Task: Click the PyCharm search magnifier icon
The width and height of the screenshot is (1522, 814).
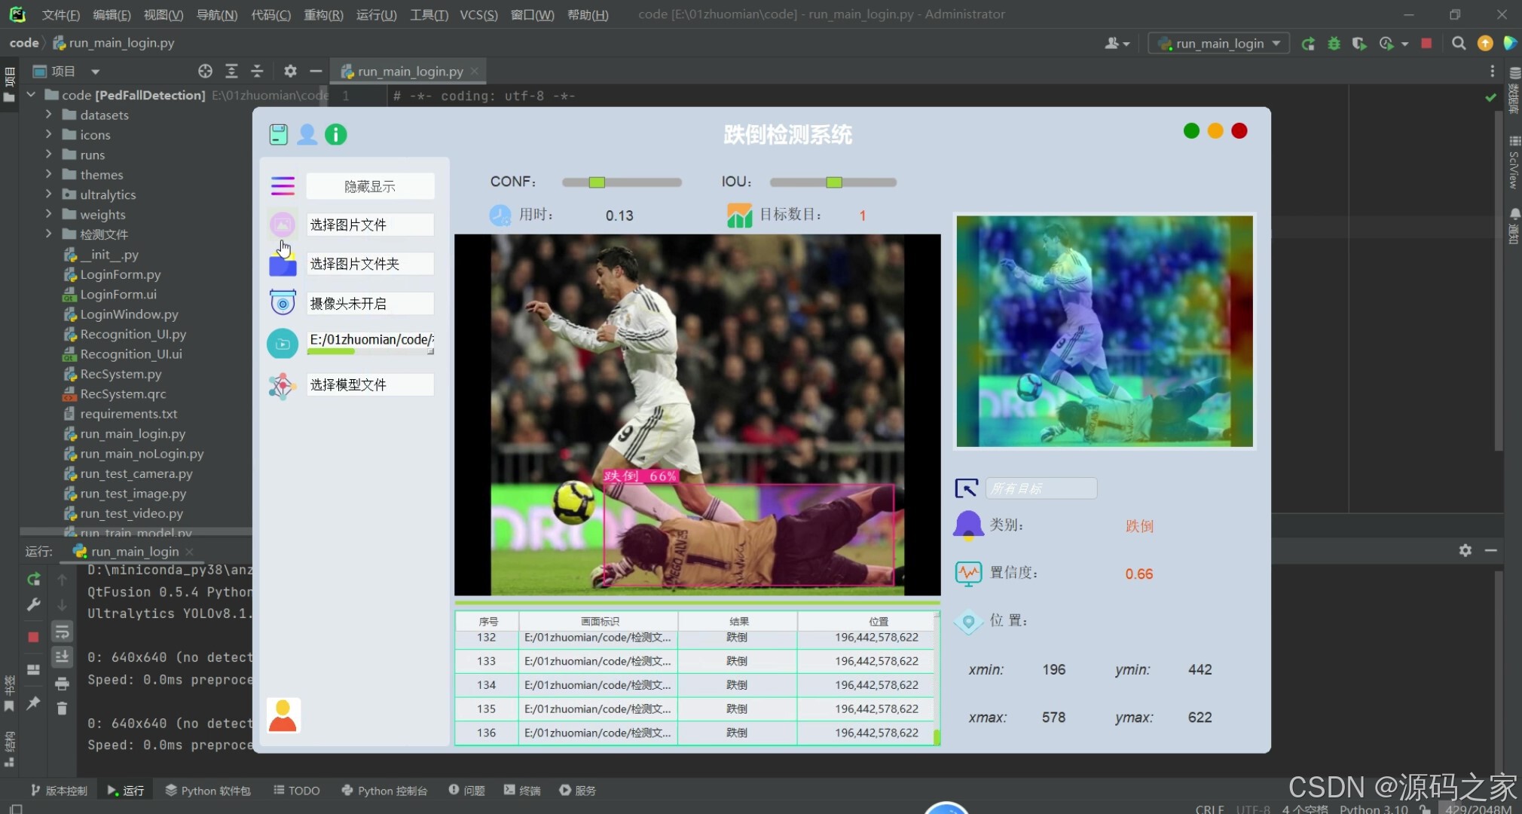Action: pos(1459,44)
